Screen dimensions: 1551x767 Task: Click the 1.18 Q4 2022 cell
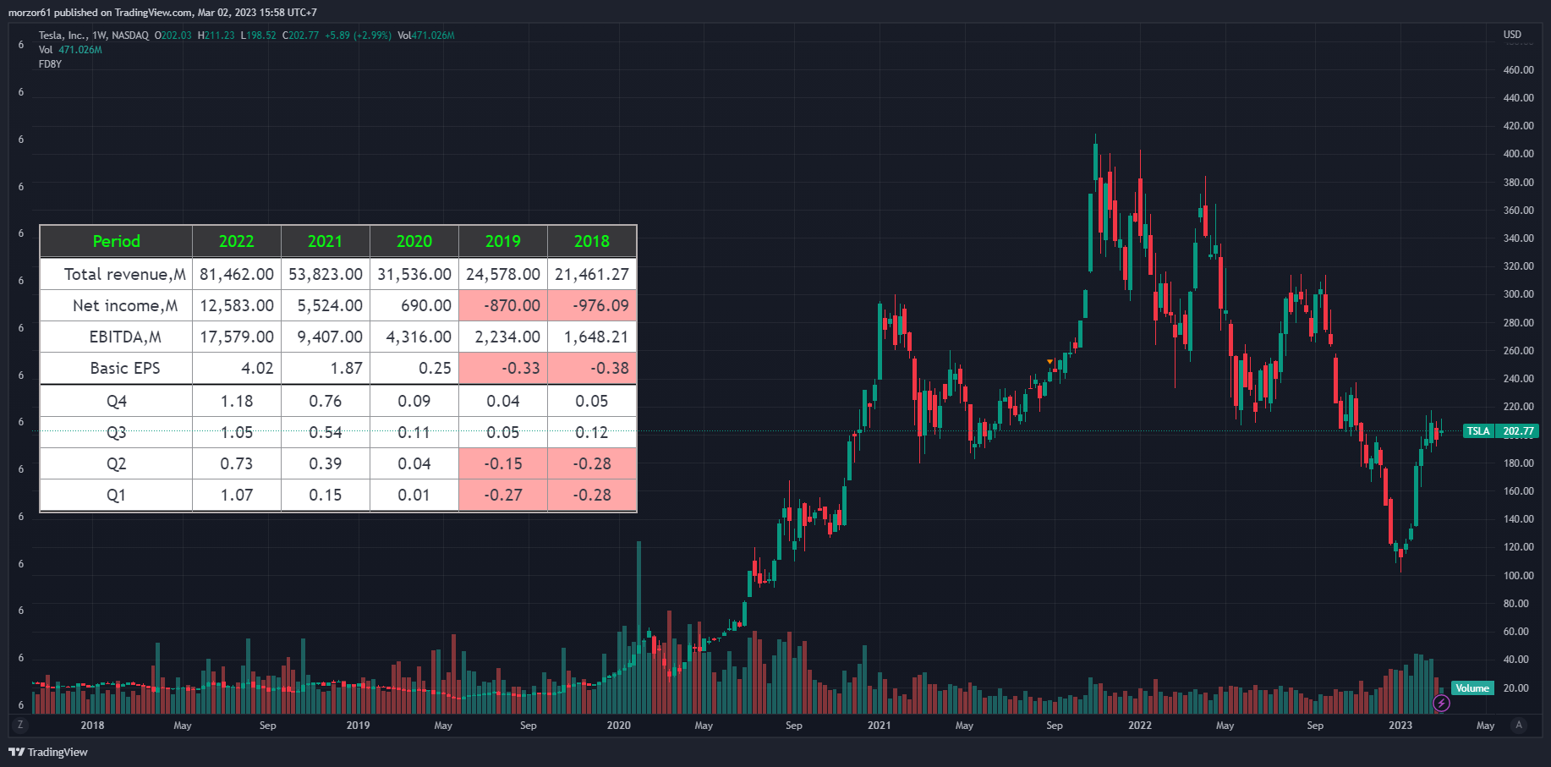pyautogui.click(x=237, y=401)
